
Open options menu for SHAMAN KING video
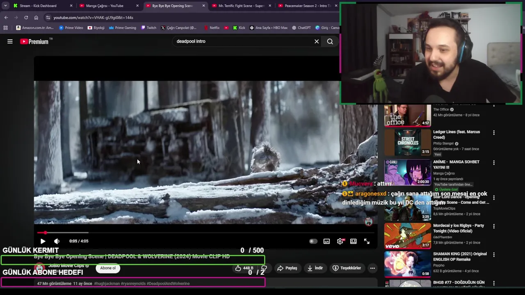click(494, 254)
